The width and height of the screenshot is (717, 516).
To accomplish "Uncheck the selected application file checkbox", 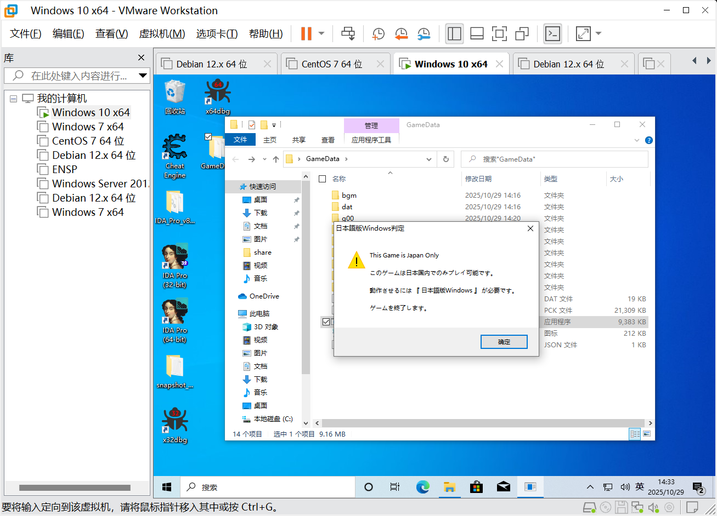I will click(x=326, y=322).
